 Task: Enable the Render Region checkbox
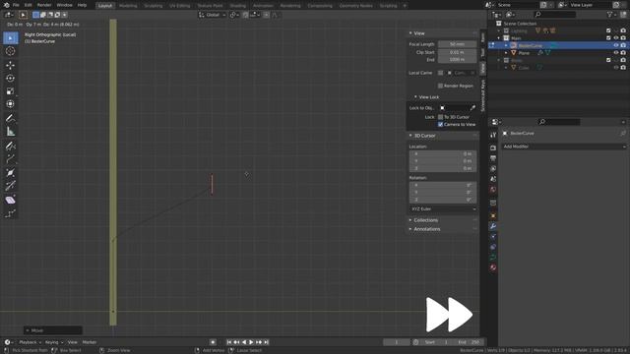coord(440,86)
